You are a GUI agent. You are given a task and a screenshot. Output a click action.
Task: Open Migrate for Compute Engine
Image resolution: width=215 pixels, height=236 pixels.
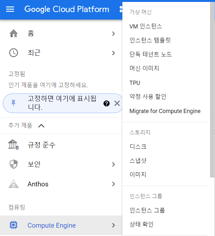165,111
